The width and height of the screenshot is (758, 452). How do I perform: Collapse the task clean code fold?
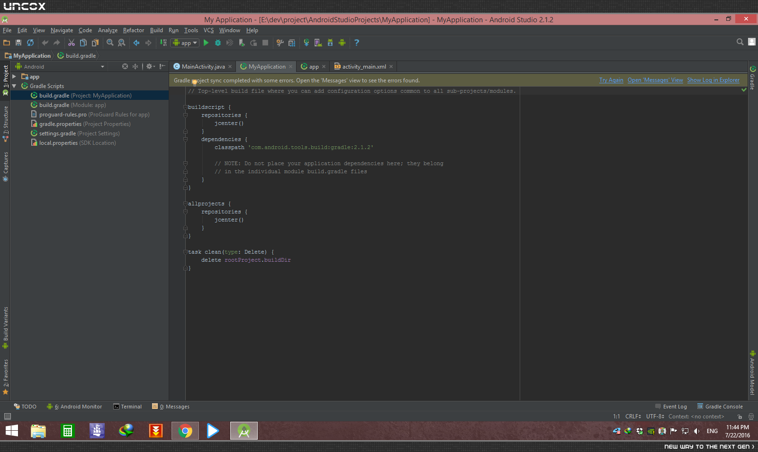pyautogui.click(x=185, y=252)
